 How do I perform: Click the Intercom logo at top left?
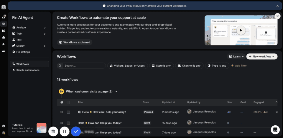click(4, 7)
